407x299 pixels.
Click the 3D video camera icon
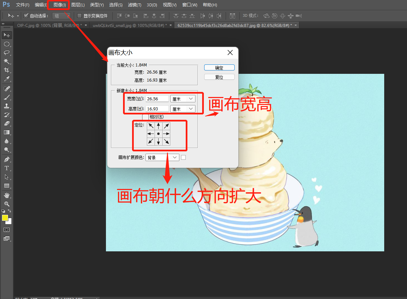click(x=299, y=16)
